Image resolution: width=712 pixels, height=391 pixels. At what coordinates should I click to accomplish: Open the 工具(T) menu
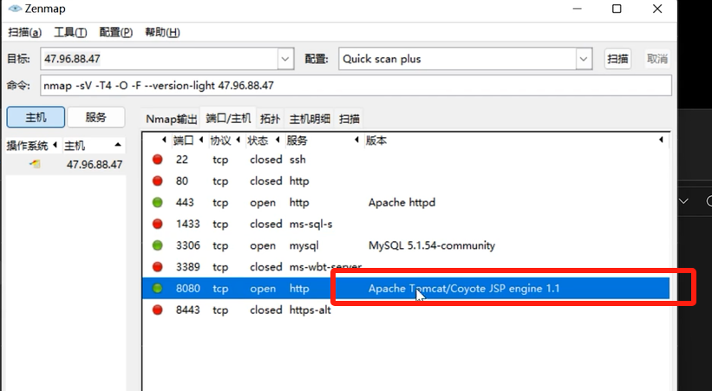point(70,32)
